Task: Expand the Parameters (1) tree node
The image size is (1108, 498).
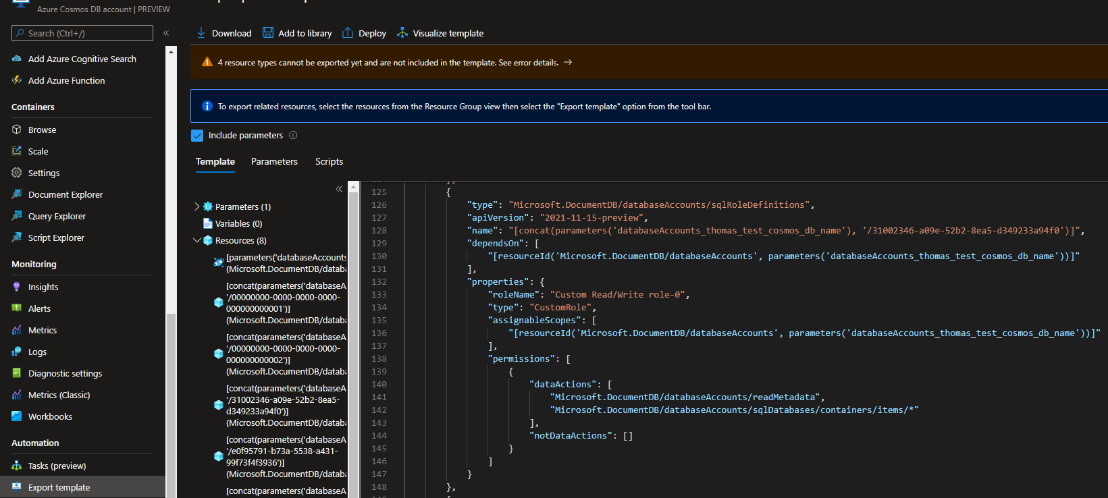Action: [197, 206]
